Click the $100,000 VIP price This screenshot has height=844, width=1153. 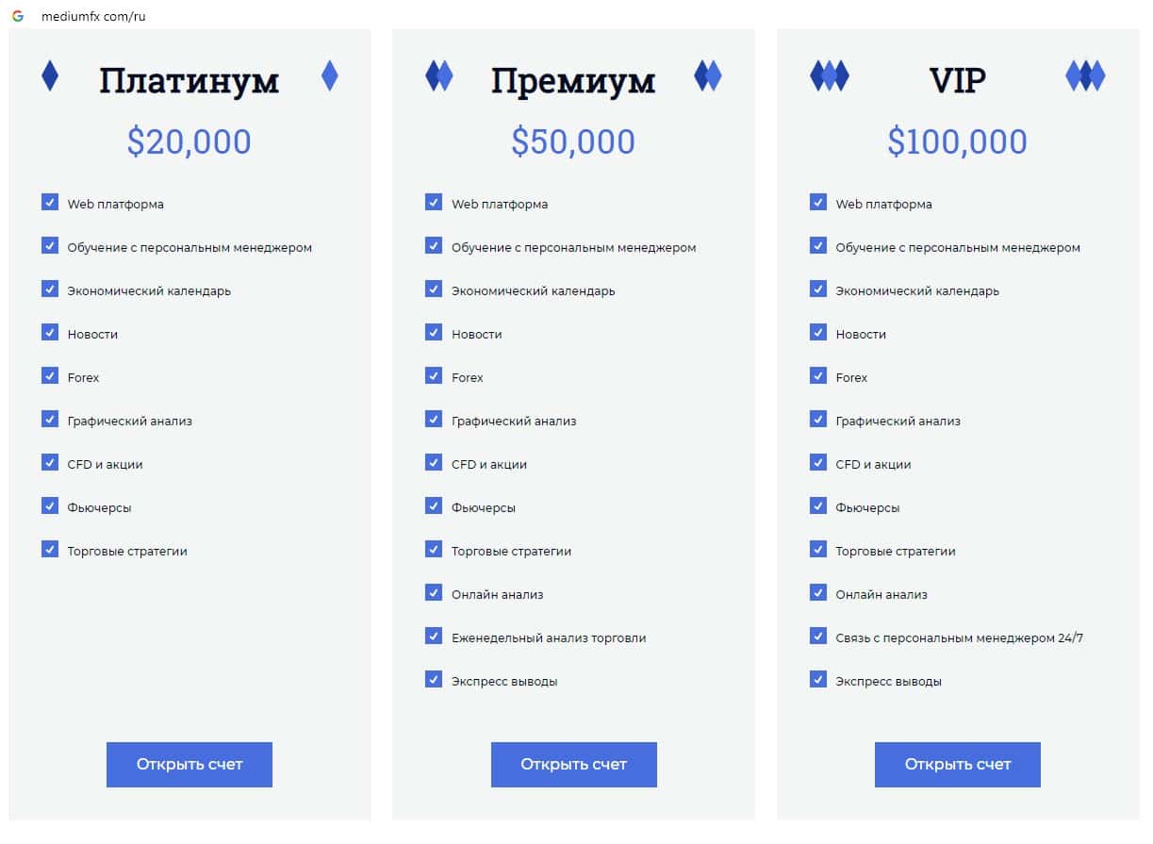pyautogui.click(x=957, y=141)
